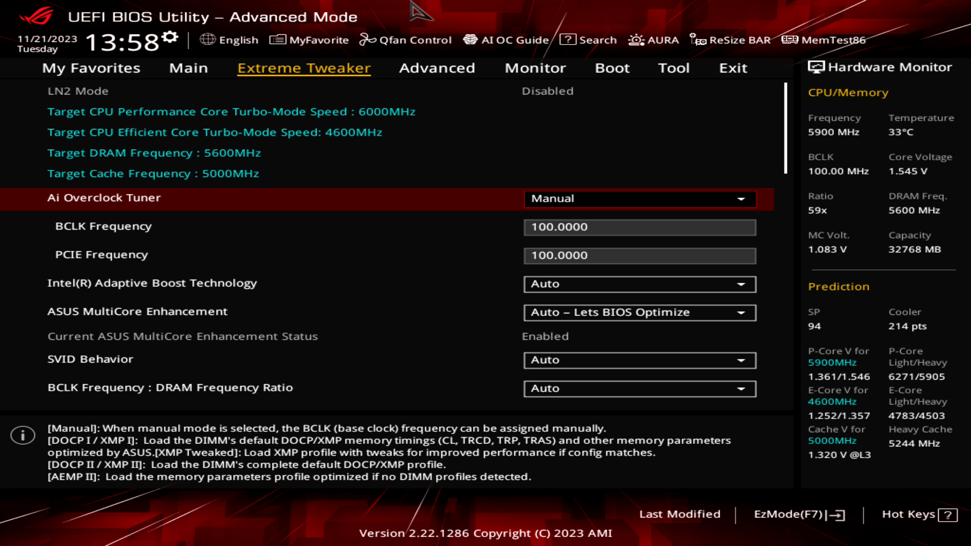
Task: Open the Boot menu tab
Action: (612, 68)
